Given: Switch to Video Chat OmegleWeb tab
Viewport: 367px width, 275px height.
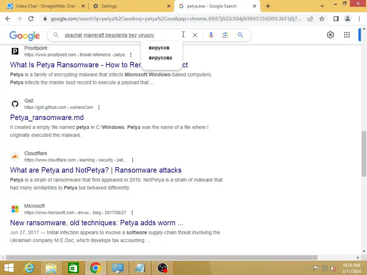Looking at the screenshot, I should pyautogui.click(x=46, y=6).
